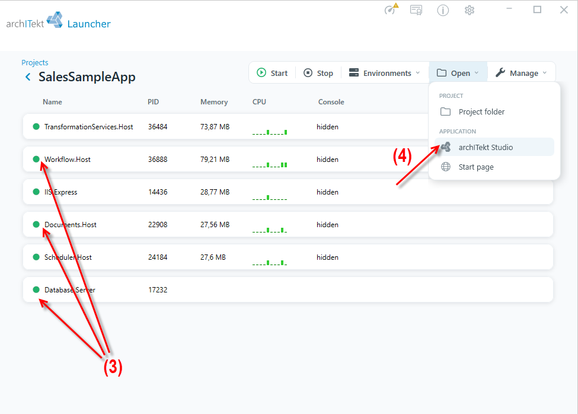Minimize the Launcher window
578x414 pixels.
pyautogui.click(x=509, y=9)
